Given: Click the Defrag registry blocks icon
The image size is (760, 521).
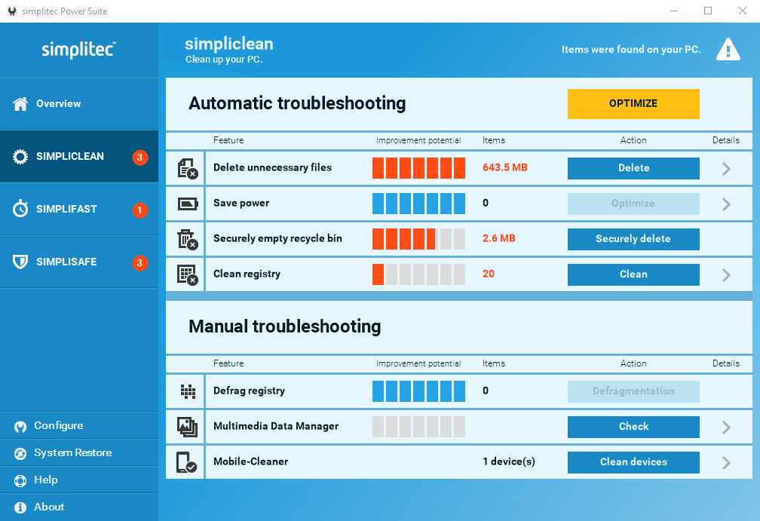Looking at the screenshot, I should coord(188,391).
